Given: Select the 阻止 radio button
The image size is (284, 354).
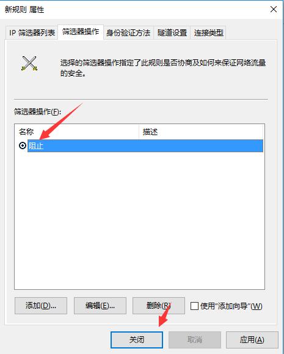Looking at the screenshot, I should [x=23, y=146].
